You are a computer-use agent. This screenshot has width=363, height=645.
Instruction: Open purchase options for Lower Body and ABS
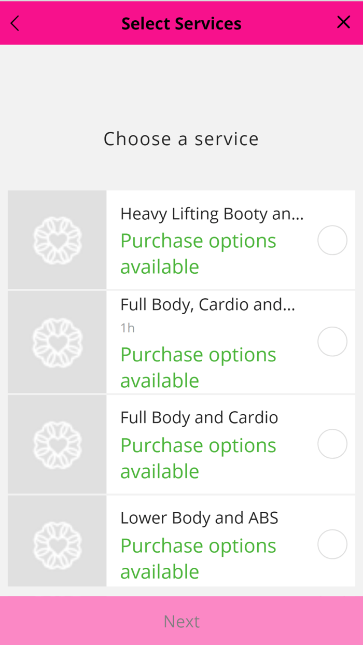(198, 558)
